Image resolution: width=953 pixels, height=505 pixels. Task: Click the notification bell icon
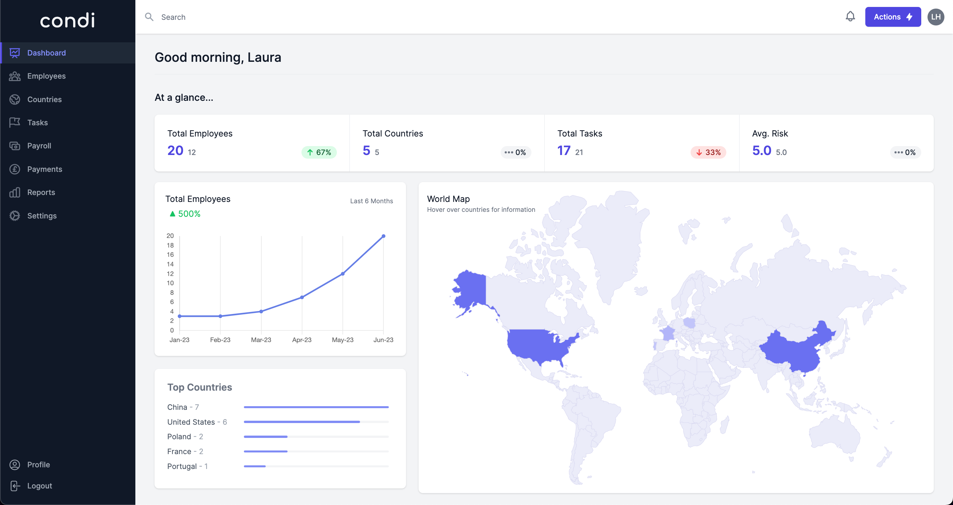tap(850, 17)
